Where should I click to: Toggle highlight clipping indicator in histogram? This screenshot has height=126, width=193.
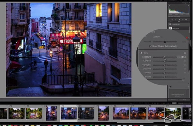(188, 5)
